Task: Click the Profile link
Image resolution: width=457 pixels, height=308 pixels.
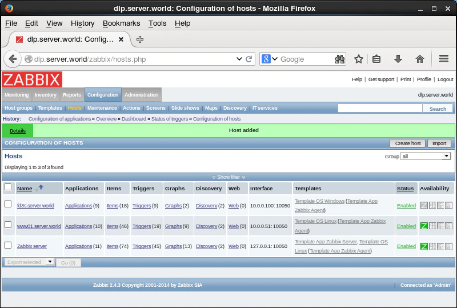Action: click(x=424, y=79)
